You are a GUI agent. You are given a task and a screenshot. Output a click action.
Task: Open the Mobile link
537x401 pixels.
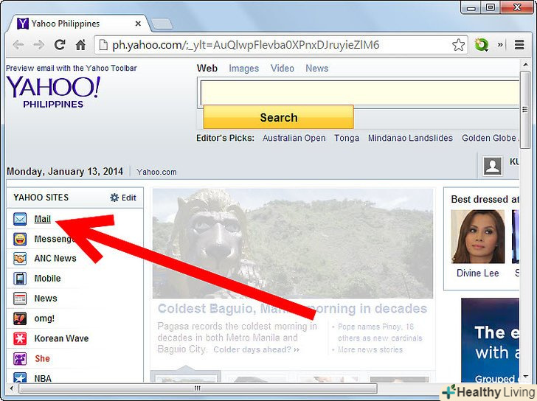point(47,279)
